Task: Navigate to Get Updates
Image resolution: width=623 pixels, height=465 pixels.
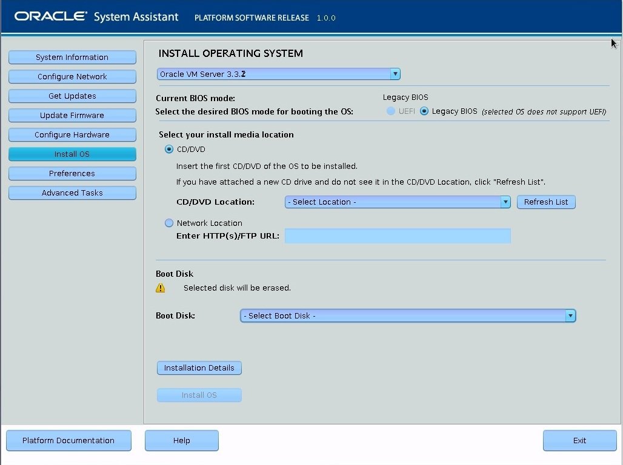Action: point(72,96)
